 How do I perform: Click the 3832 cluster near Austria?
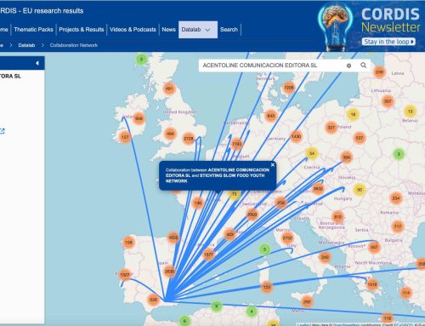coord(318,188)
